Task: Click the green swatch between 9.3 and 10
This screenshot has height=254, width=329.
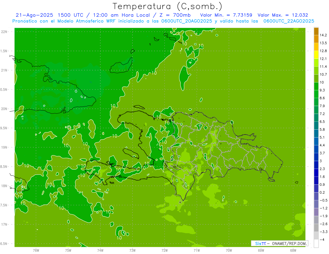Action: [316, 86]
